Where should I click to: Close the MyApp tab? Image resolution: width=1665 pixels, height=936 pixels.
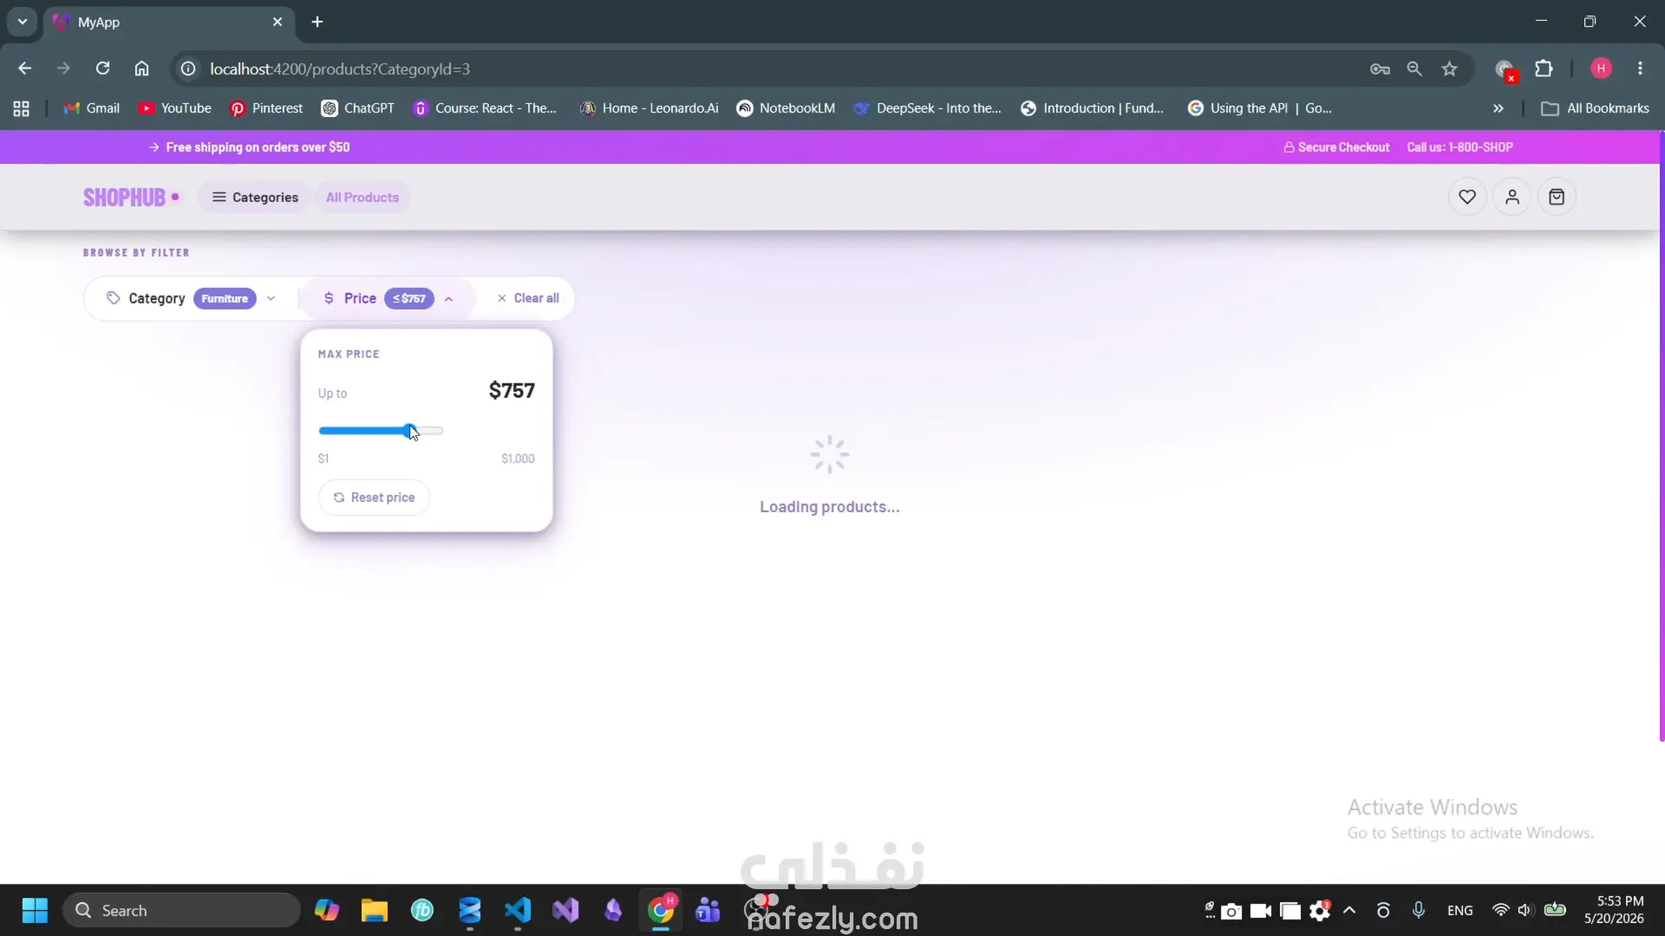tap(277, 23)
